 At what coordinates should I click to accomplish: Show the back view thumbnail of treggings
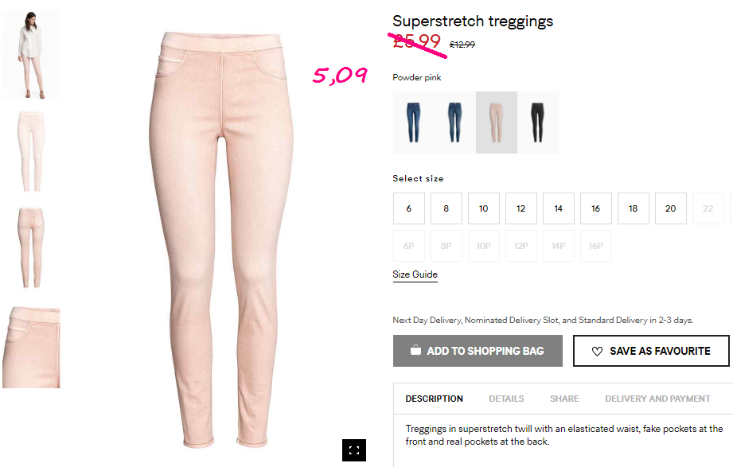click(31, 247)
